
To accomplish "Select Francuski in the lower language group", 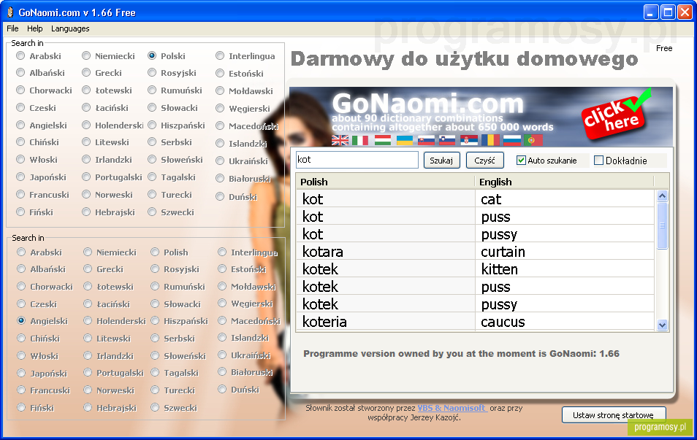I will pyautogui.click(x=21, y=390).
